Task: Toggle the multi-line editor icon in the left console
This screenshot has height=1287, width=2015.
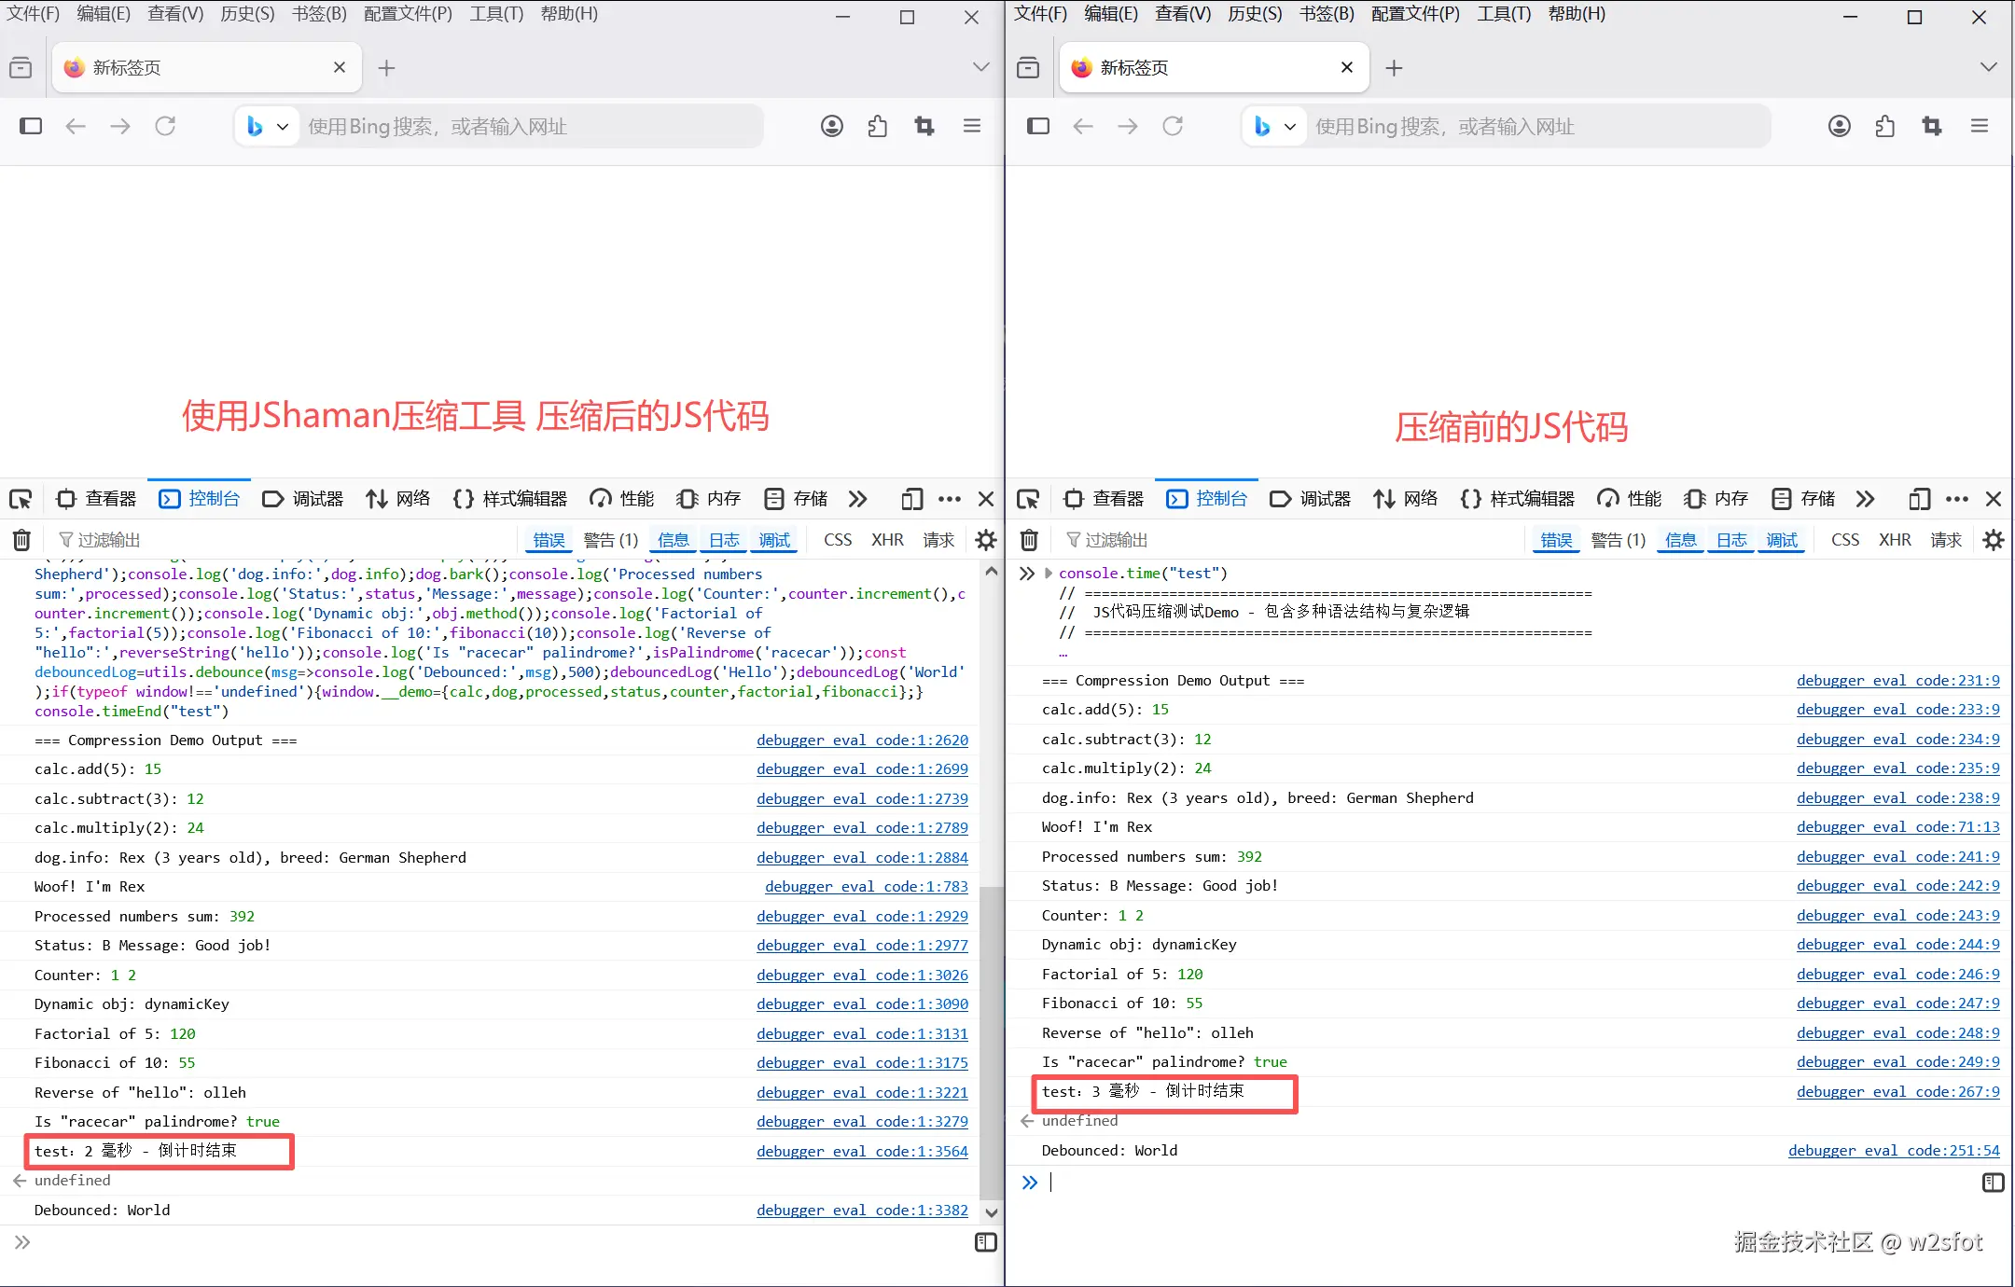Action: click(986, 1242)
